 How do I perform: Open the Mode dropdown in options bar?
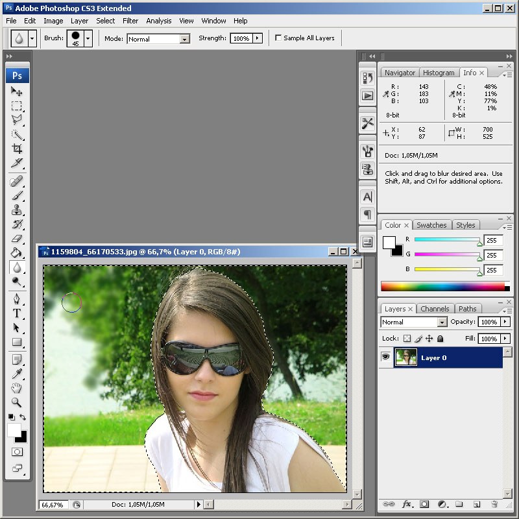coord(185,39)
